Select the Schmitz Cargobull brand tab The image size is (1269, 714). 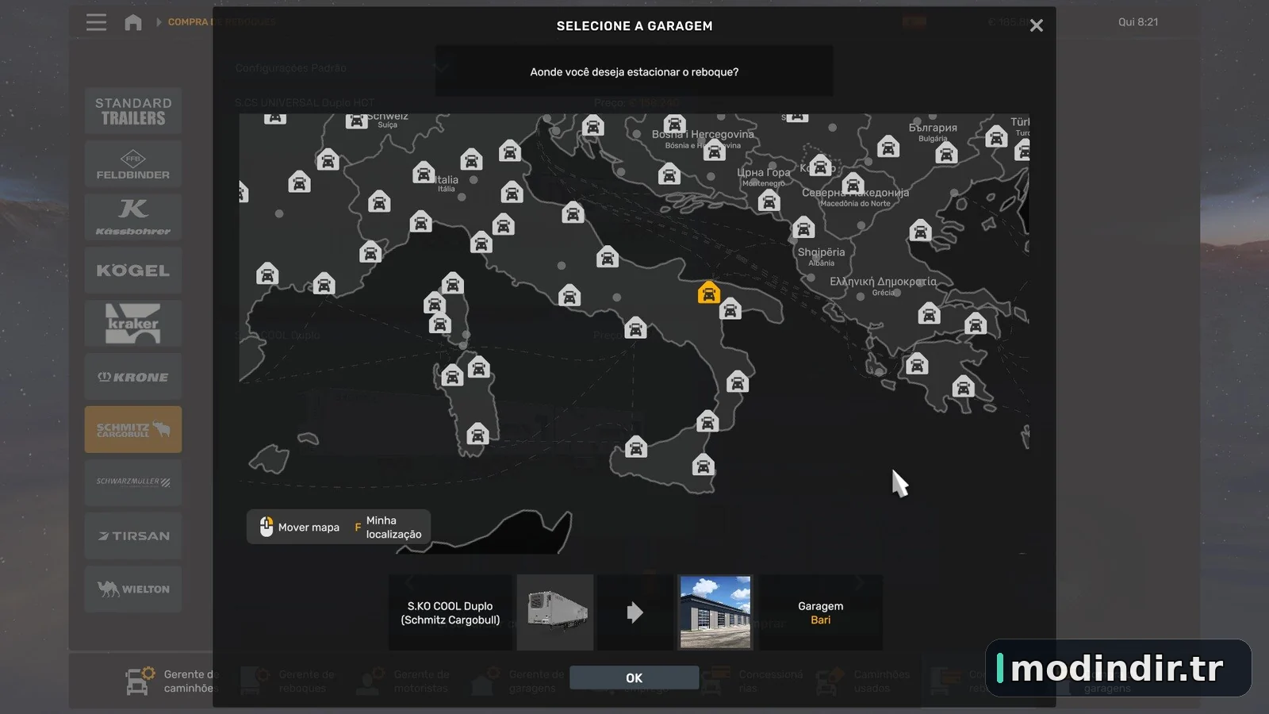(133, 430)
